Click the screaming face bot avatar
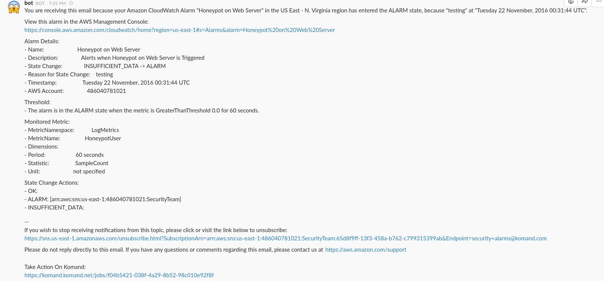The height and width of the screenshot is (287, 604). (x=14, y=7)
